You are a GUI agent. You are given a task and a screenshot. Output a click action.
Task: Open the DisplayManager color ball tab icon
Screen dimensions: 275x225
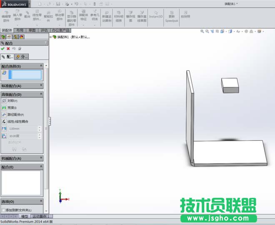(21, 37)
